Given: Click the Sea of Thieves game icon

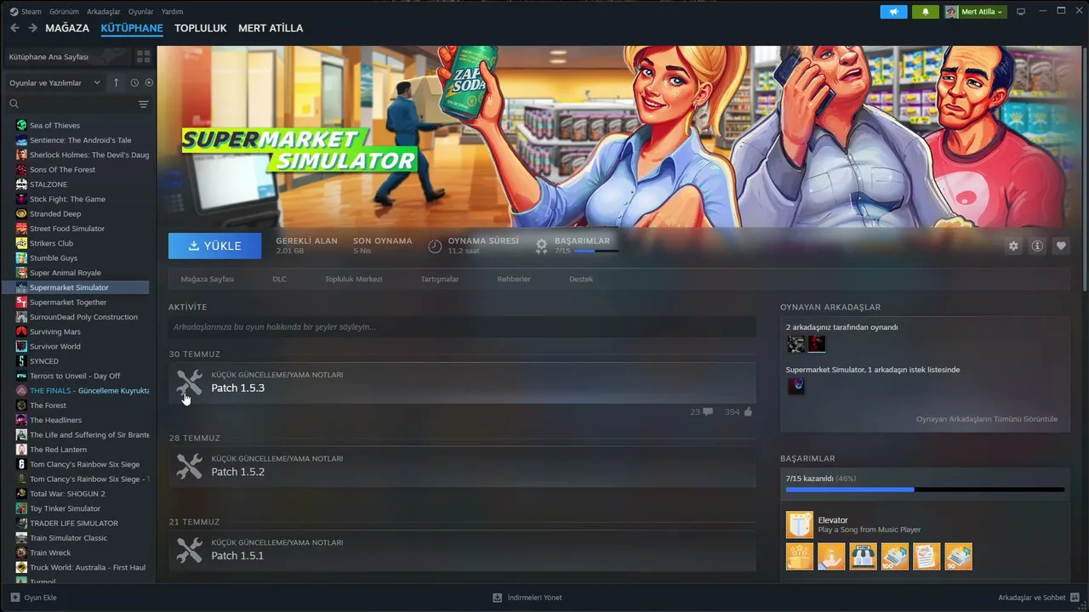Looking at the screenshot, I should click(x=22, y=125).
